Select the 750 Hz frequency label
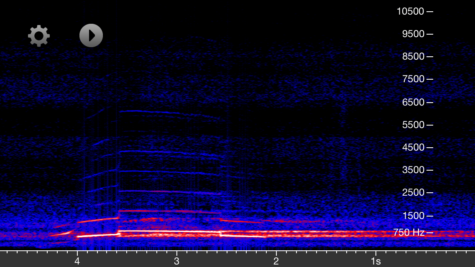 [409, 232]
